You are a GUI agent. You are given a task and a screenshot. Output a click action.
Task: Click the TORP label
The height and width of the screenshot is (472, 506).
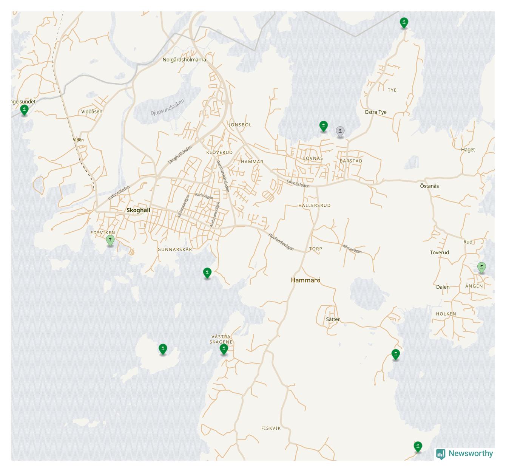point(316,249)
